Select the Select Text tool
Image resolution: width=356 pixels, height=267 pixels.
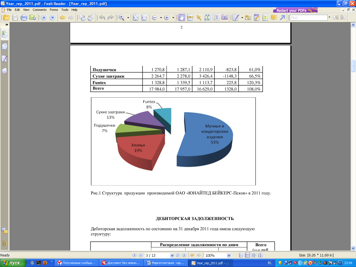click(x=216, y=18)
